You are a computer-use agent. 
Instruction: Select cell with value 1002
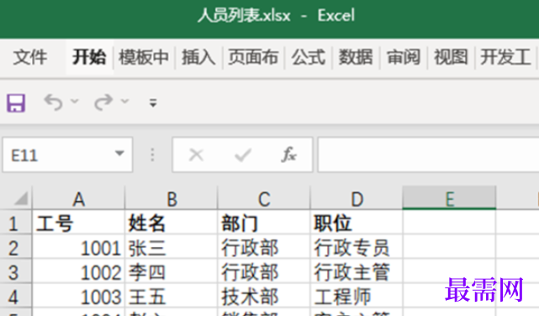(78, 271)
